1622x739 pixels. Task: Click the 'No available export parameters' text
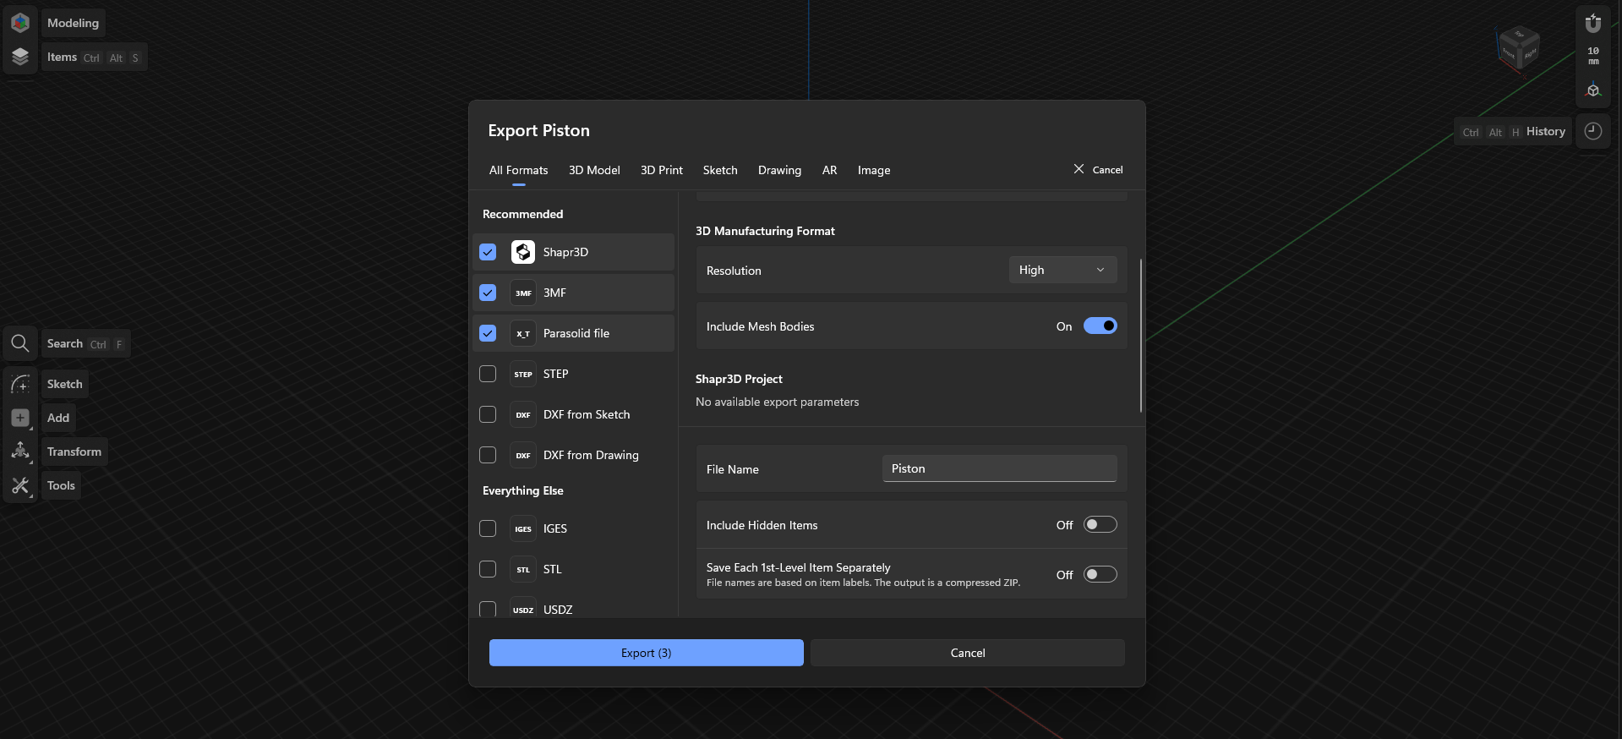click(777, 402)
